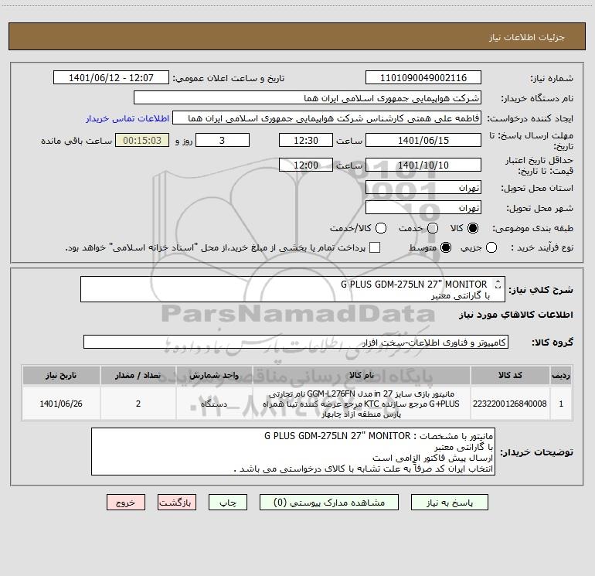Click the 12:00 validity time field
595x576 pixels.
coord(306,165)
